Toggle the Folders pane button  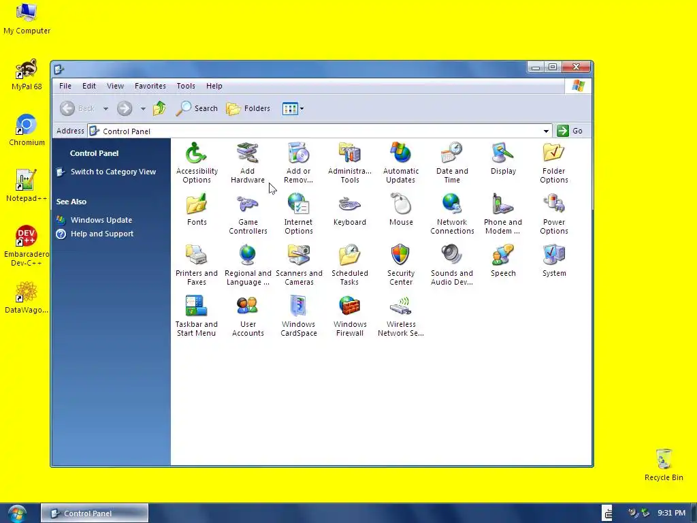pyautogui.click(x=248, y=108)
